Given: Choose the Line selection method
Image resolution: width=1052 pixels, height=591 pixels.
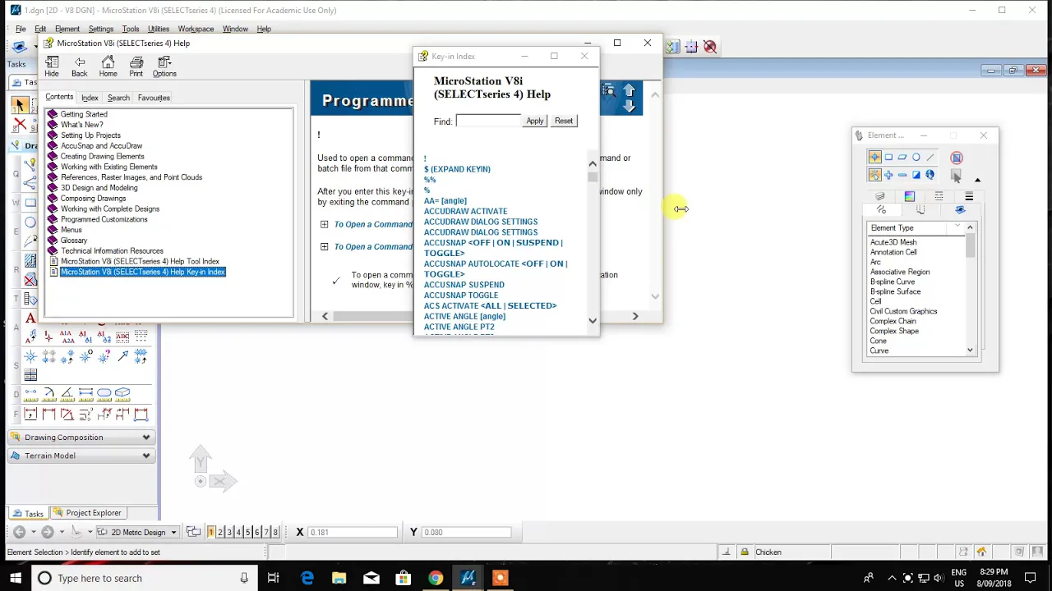Looking at the screenshot, I should 930,157.
